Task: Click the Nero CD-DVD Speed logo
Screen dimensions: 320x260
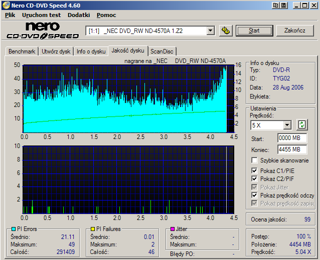Action: pyautogui.click(x=43, y=30)
